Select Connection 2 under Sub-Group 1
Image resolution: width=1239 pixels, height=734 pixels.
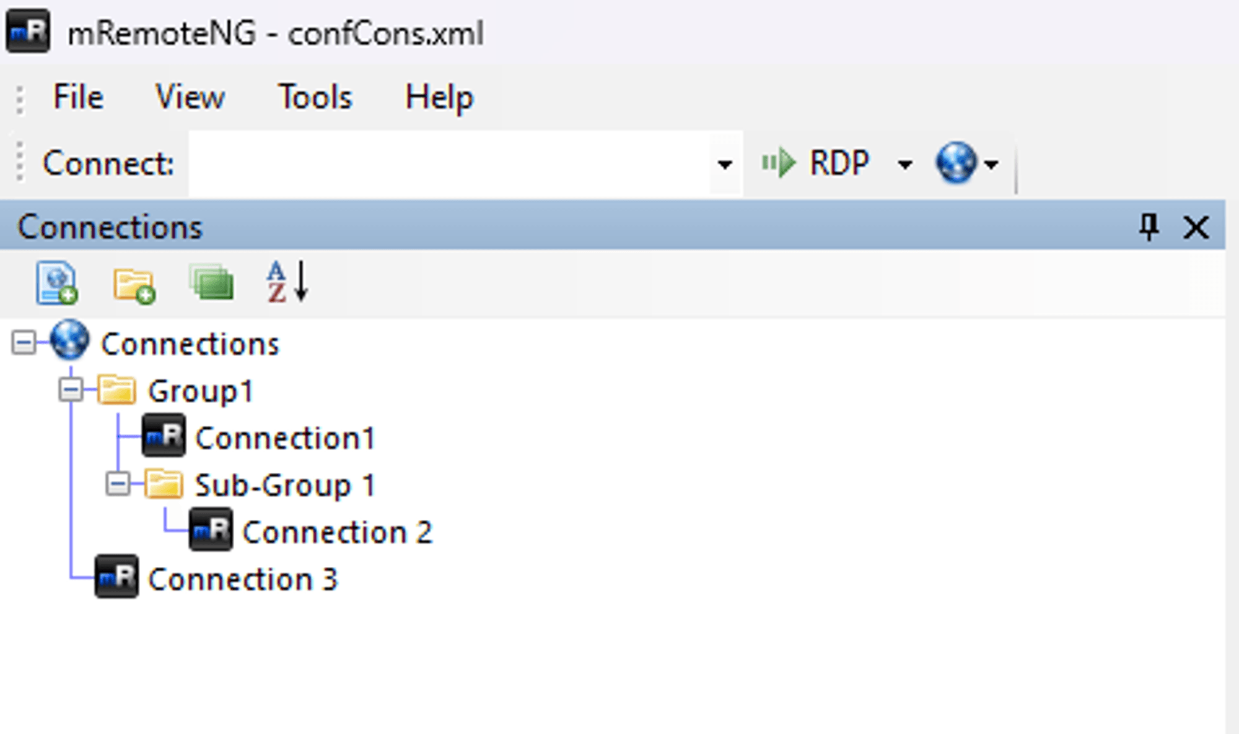336,532
